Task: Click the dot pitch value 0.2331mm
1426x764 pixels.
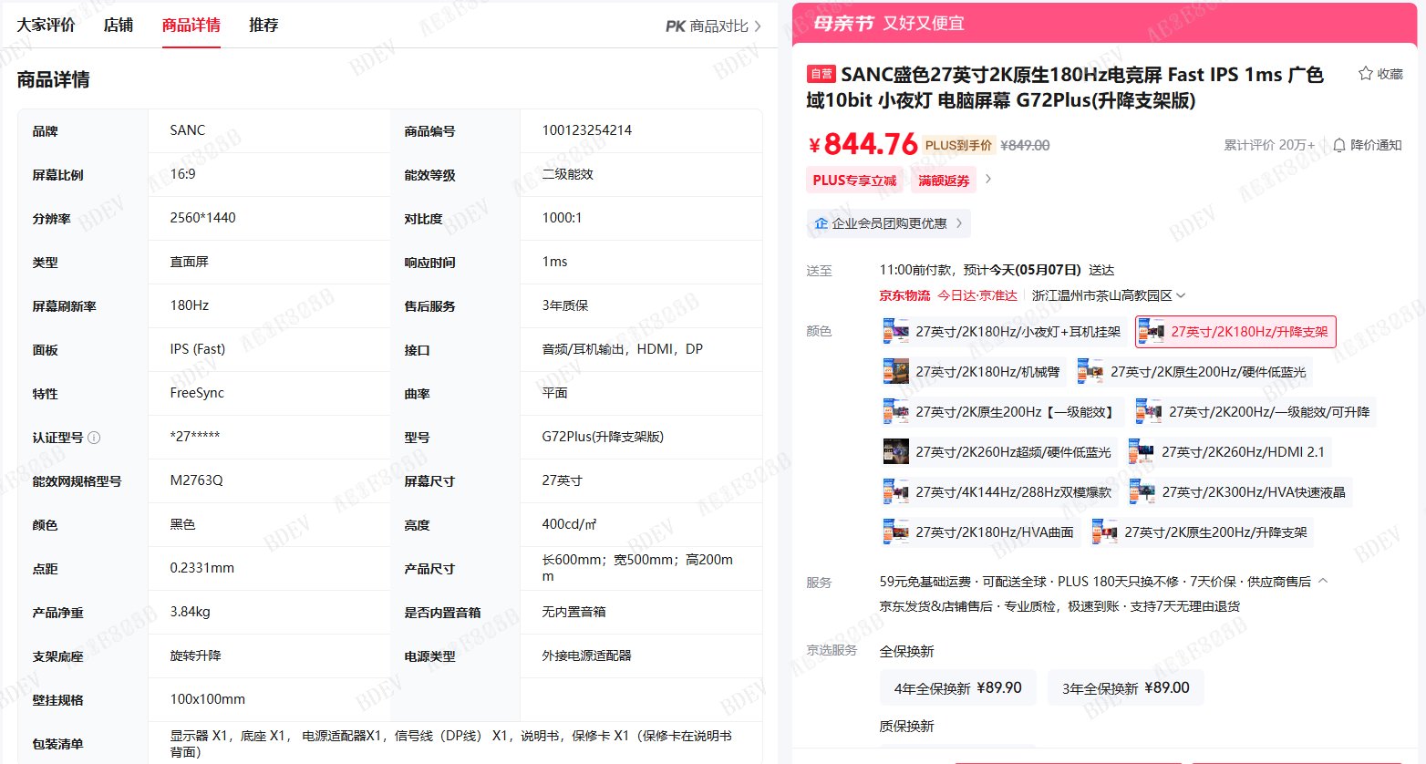Action: coord(202,568)
